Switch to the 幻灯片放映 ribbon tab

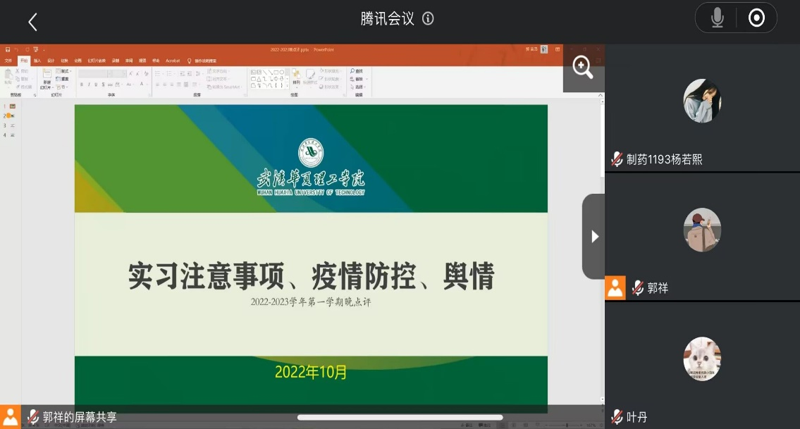[97, 61]
